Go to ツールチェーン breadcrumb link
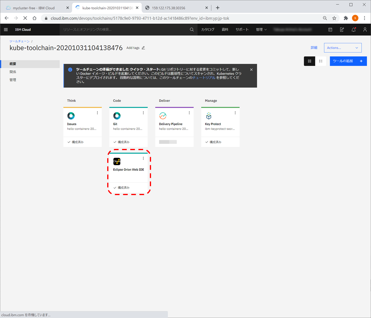Screen dimensions: 371x318 [x=20, y=41]
